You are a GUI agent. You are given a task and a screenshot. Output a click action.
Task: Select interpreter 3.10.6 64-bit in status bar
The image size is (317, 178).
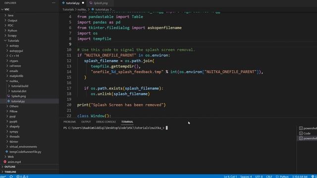(x=300, y=177)
